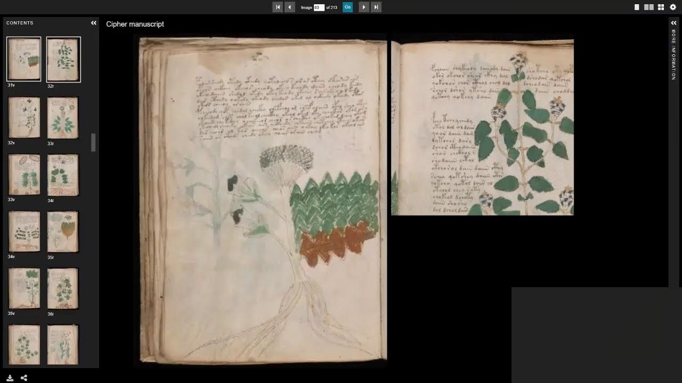Focus the image number input field

click(319, 7)
